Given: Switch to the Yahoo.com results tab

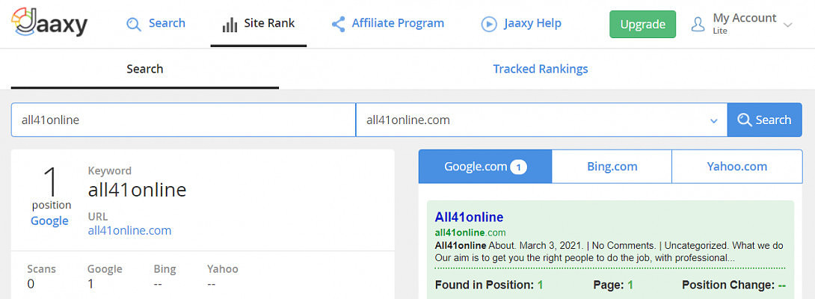Looking at the screenshot, I should [x=737, y=167].
